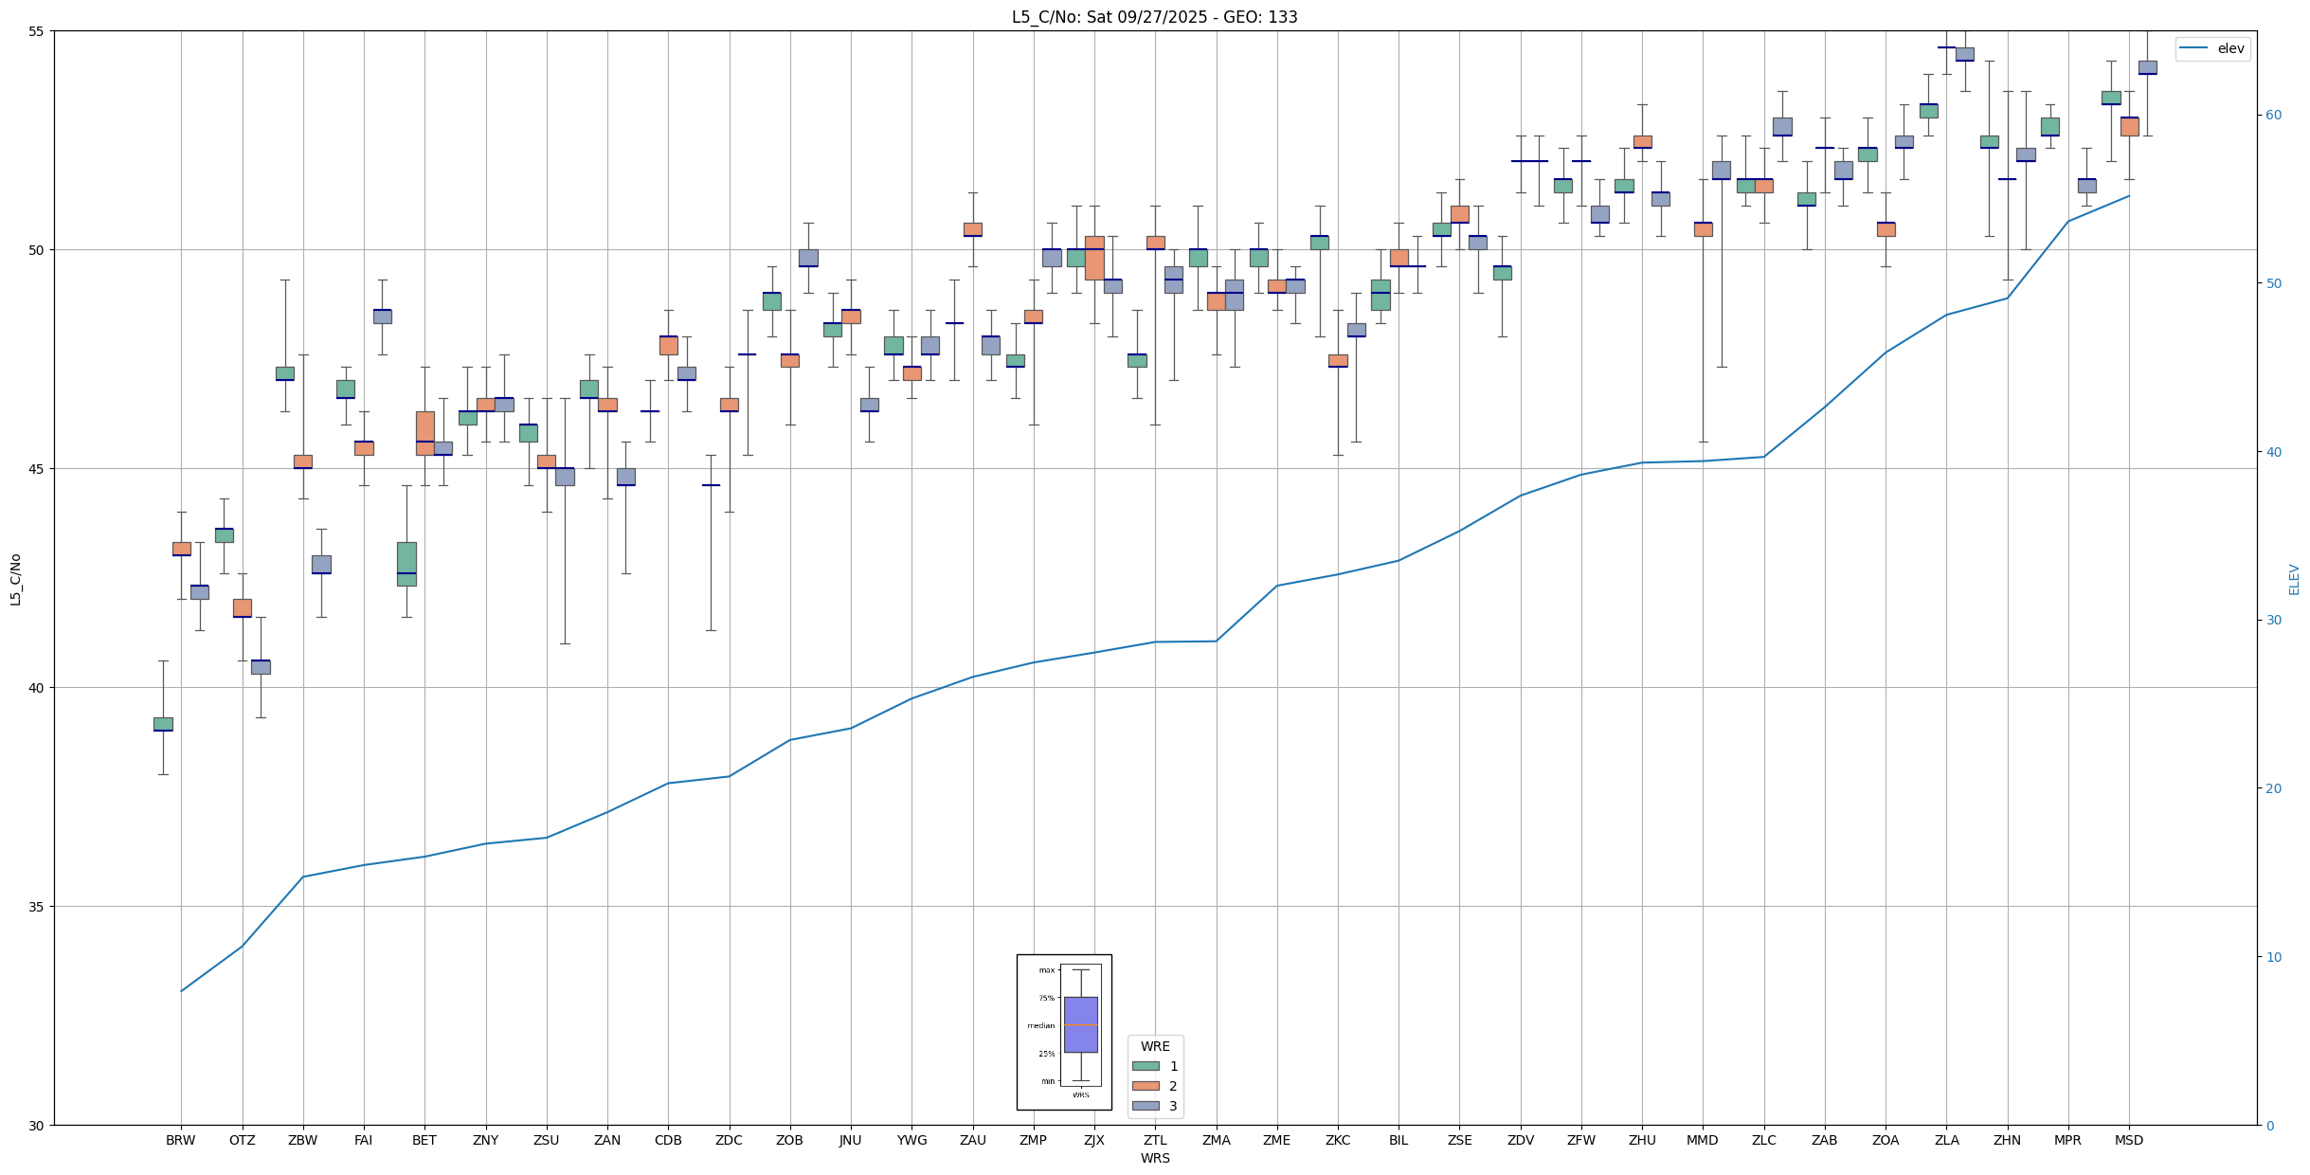The width and height of the screenshot is (2310, 1175).
Task: Click the MSD station label
Action: 2128,1140
